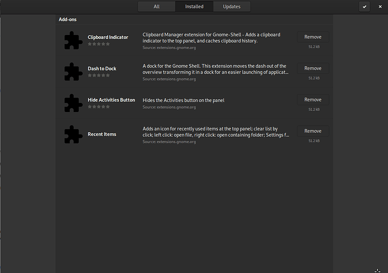Remove the Recent Items extension

point(313,131)
